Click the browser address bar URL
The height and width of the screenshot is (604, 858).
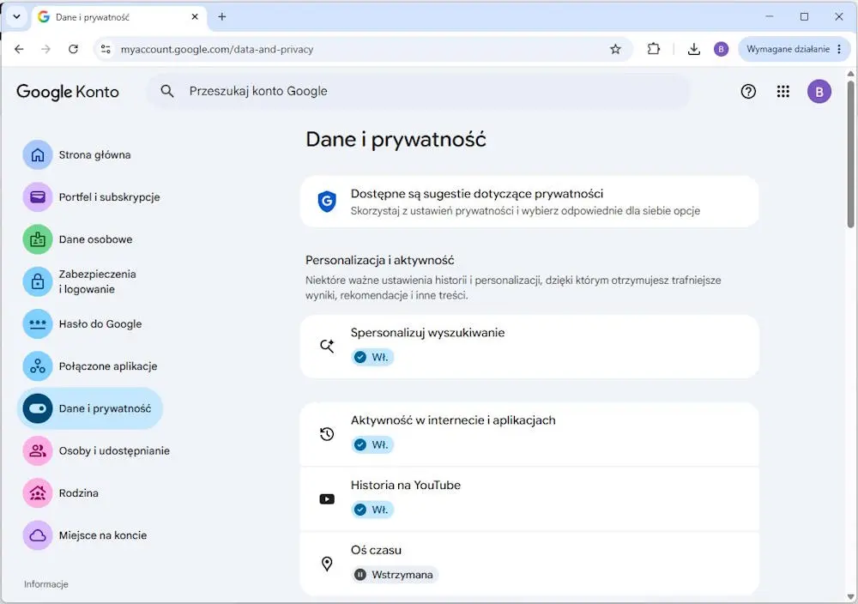tap(217, 49)
